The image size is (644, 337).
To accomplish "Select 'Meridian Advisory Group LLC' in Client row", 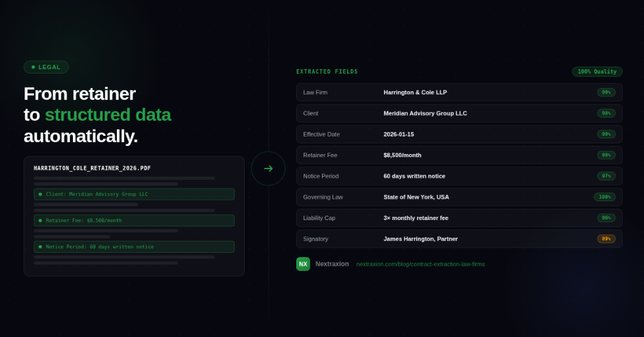I will (425, 113).
